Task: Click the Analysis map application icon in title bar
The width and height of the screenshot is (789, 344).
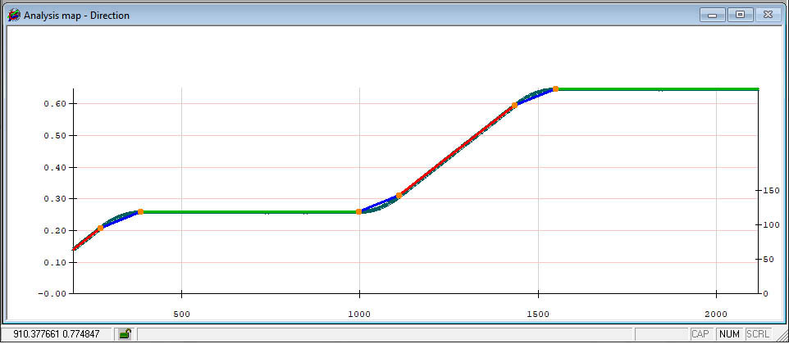Action: (15, 15)
